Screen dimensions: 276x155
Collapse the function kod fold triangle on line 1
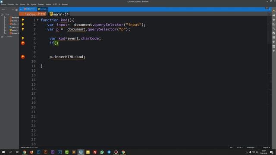(38, 20)
